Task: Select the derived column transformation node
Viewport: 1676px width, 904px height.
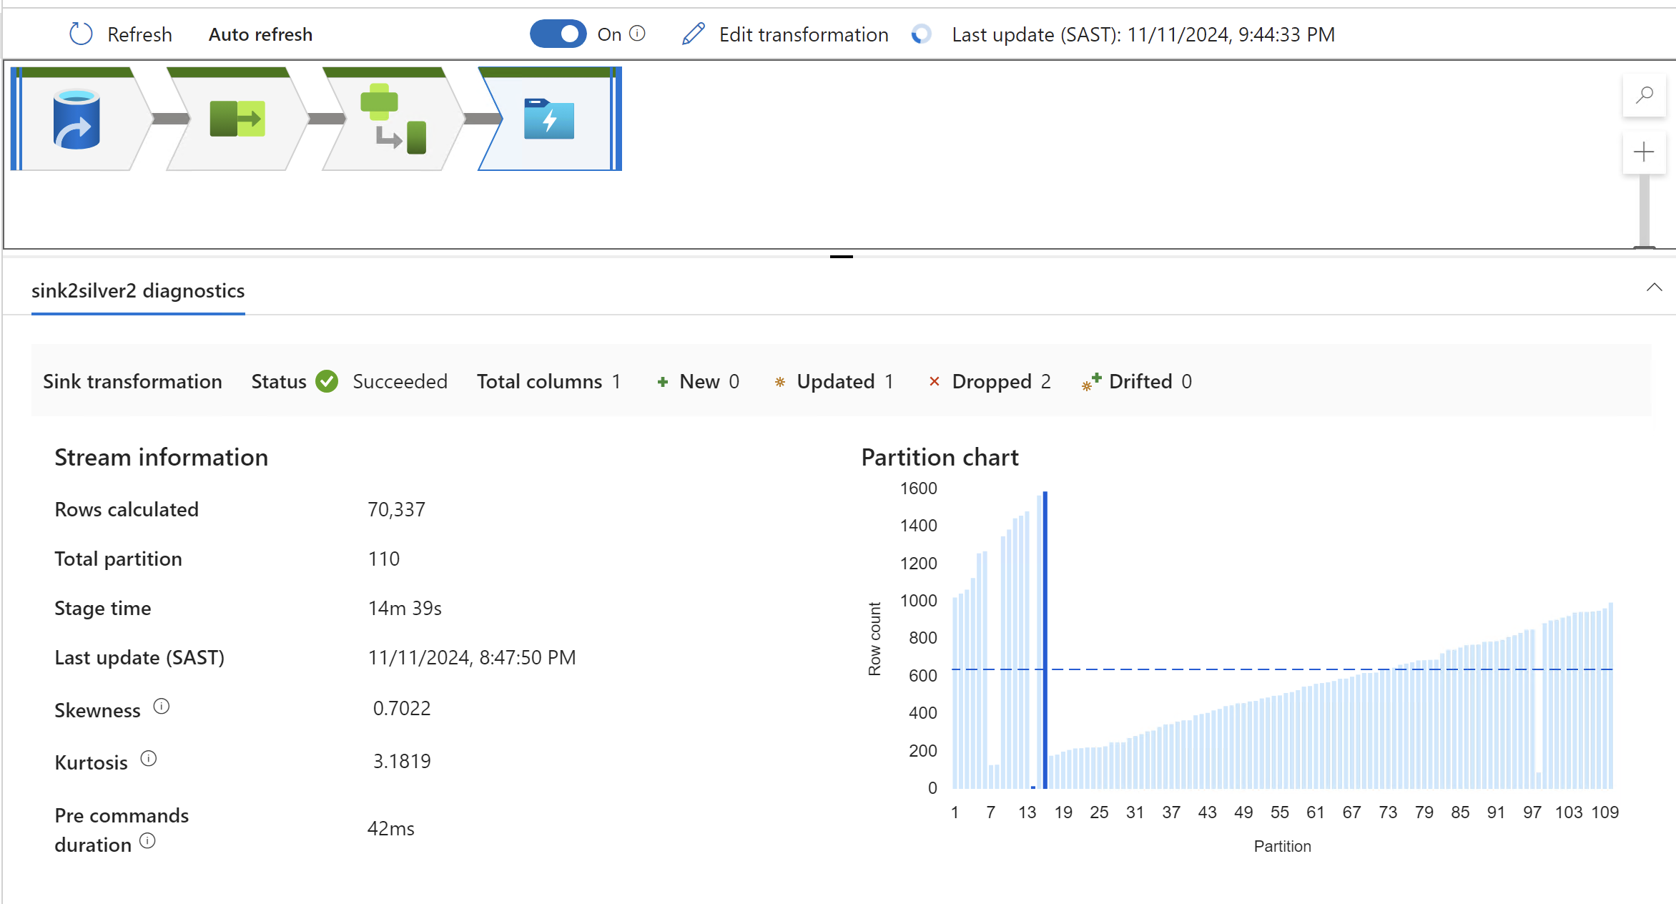Action: coord(393,119)
